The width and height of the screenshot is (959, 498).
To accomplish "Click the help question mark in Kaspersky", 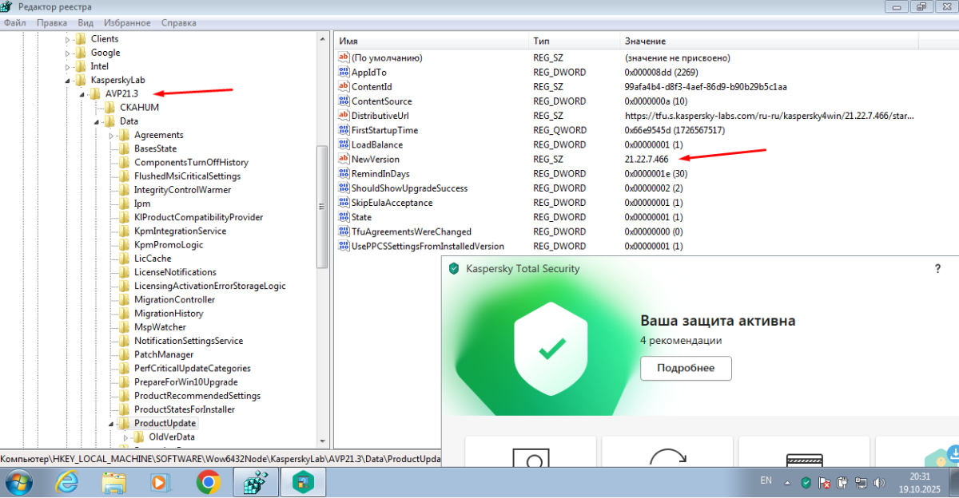I will (937, 269).
